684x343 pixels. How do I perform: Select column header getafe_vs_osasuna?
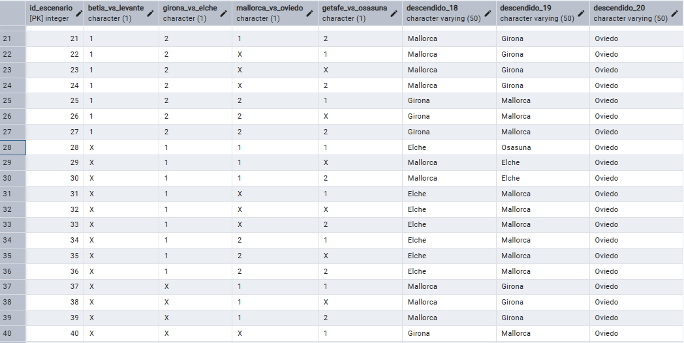pyautogui.click(x=360, y=13)
